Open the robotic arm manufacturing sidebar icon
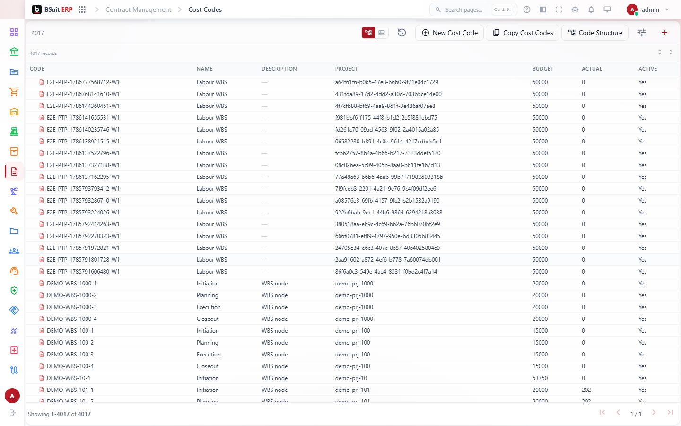Screen dimensions: 681x426 tap(14, 191)
